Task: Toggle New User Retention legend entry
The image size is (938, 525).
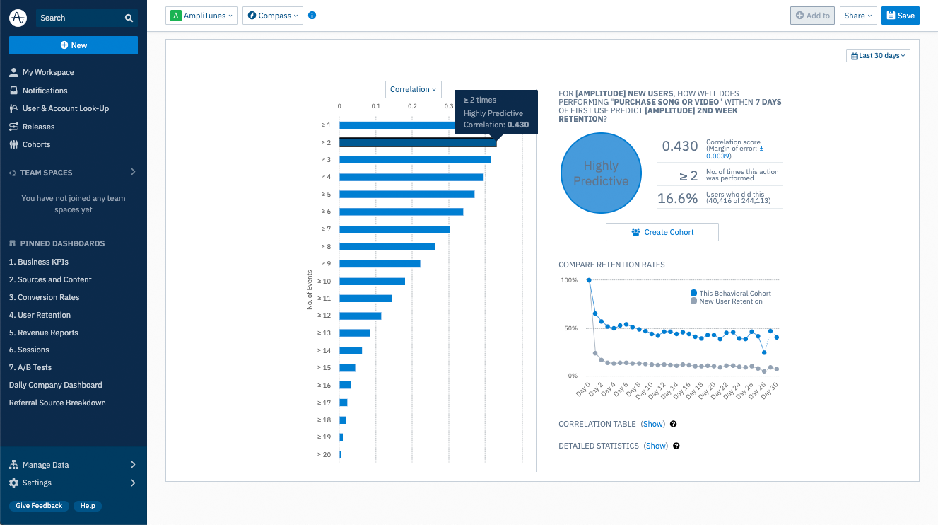Action: click(726, 301)
